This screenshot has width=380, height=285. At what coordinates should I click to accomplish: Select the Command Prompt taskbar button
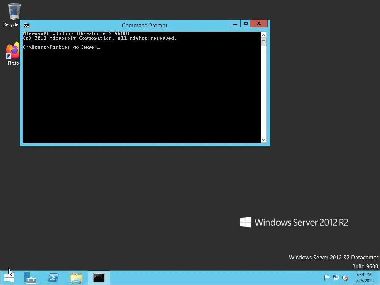99,278
